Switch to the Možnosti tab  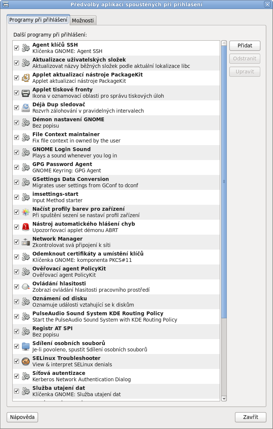tap(83, 21)
